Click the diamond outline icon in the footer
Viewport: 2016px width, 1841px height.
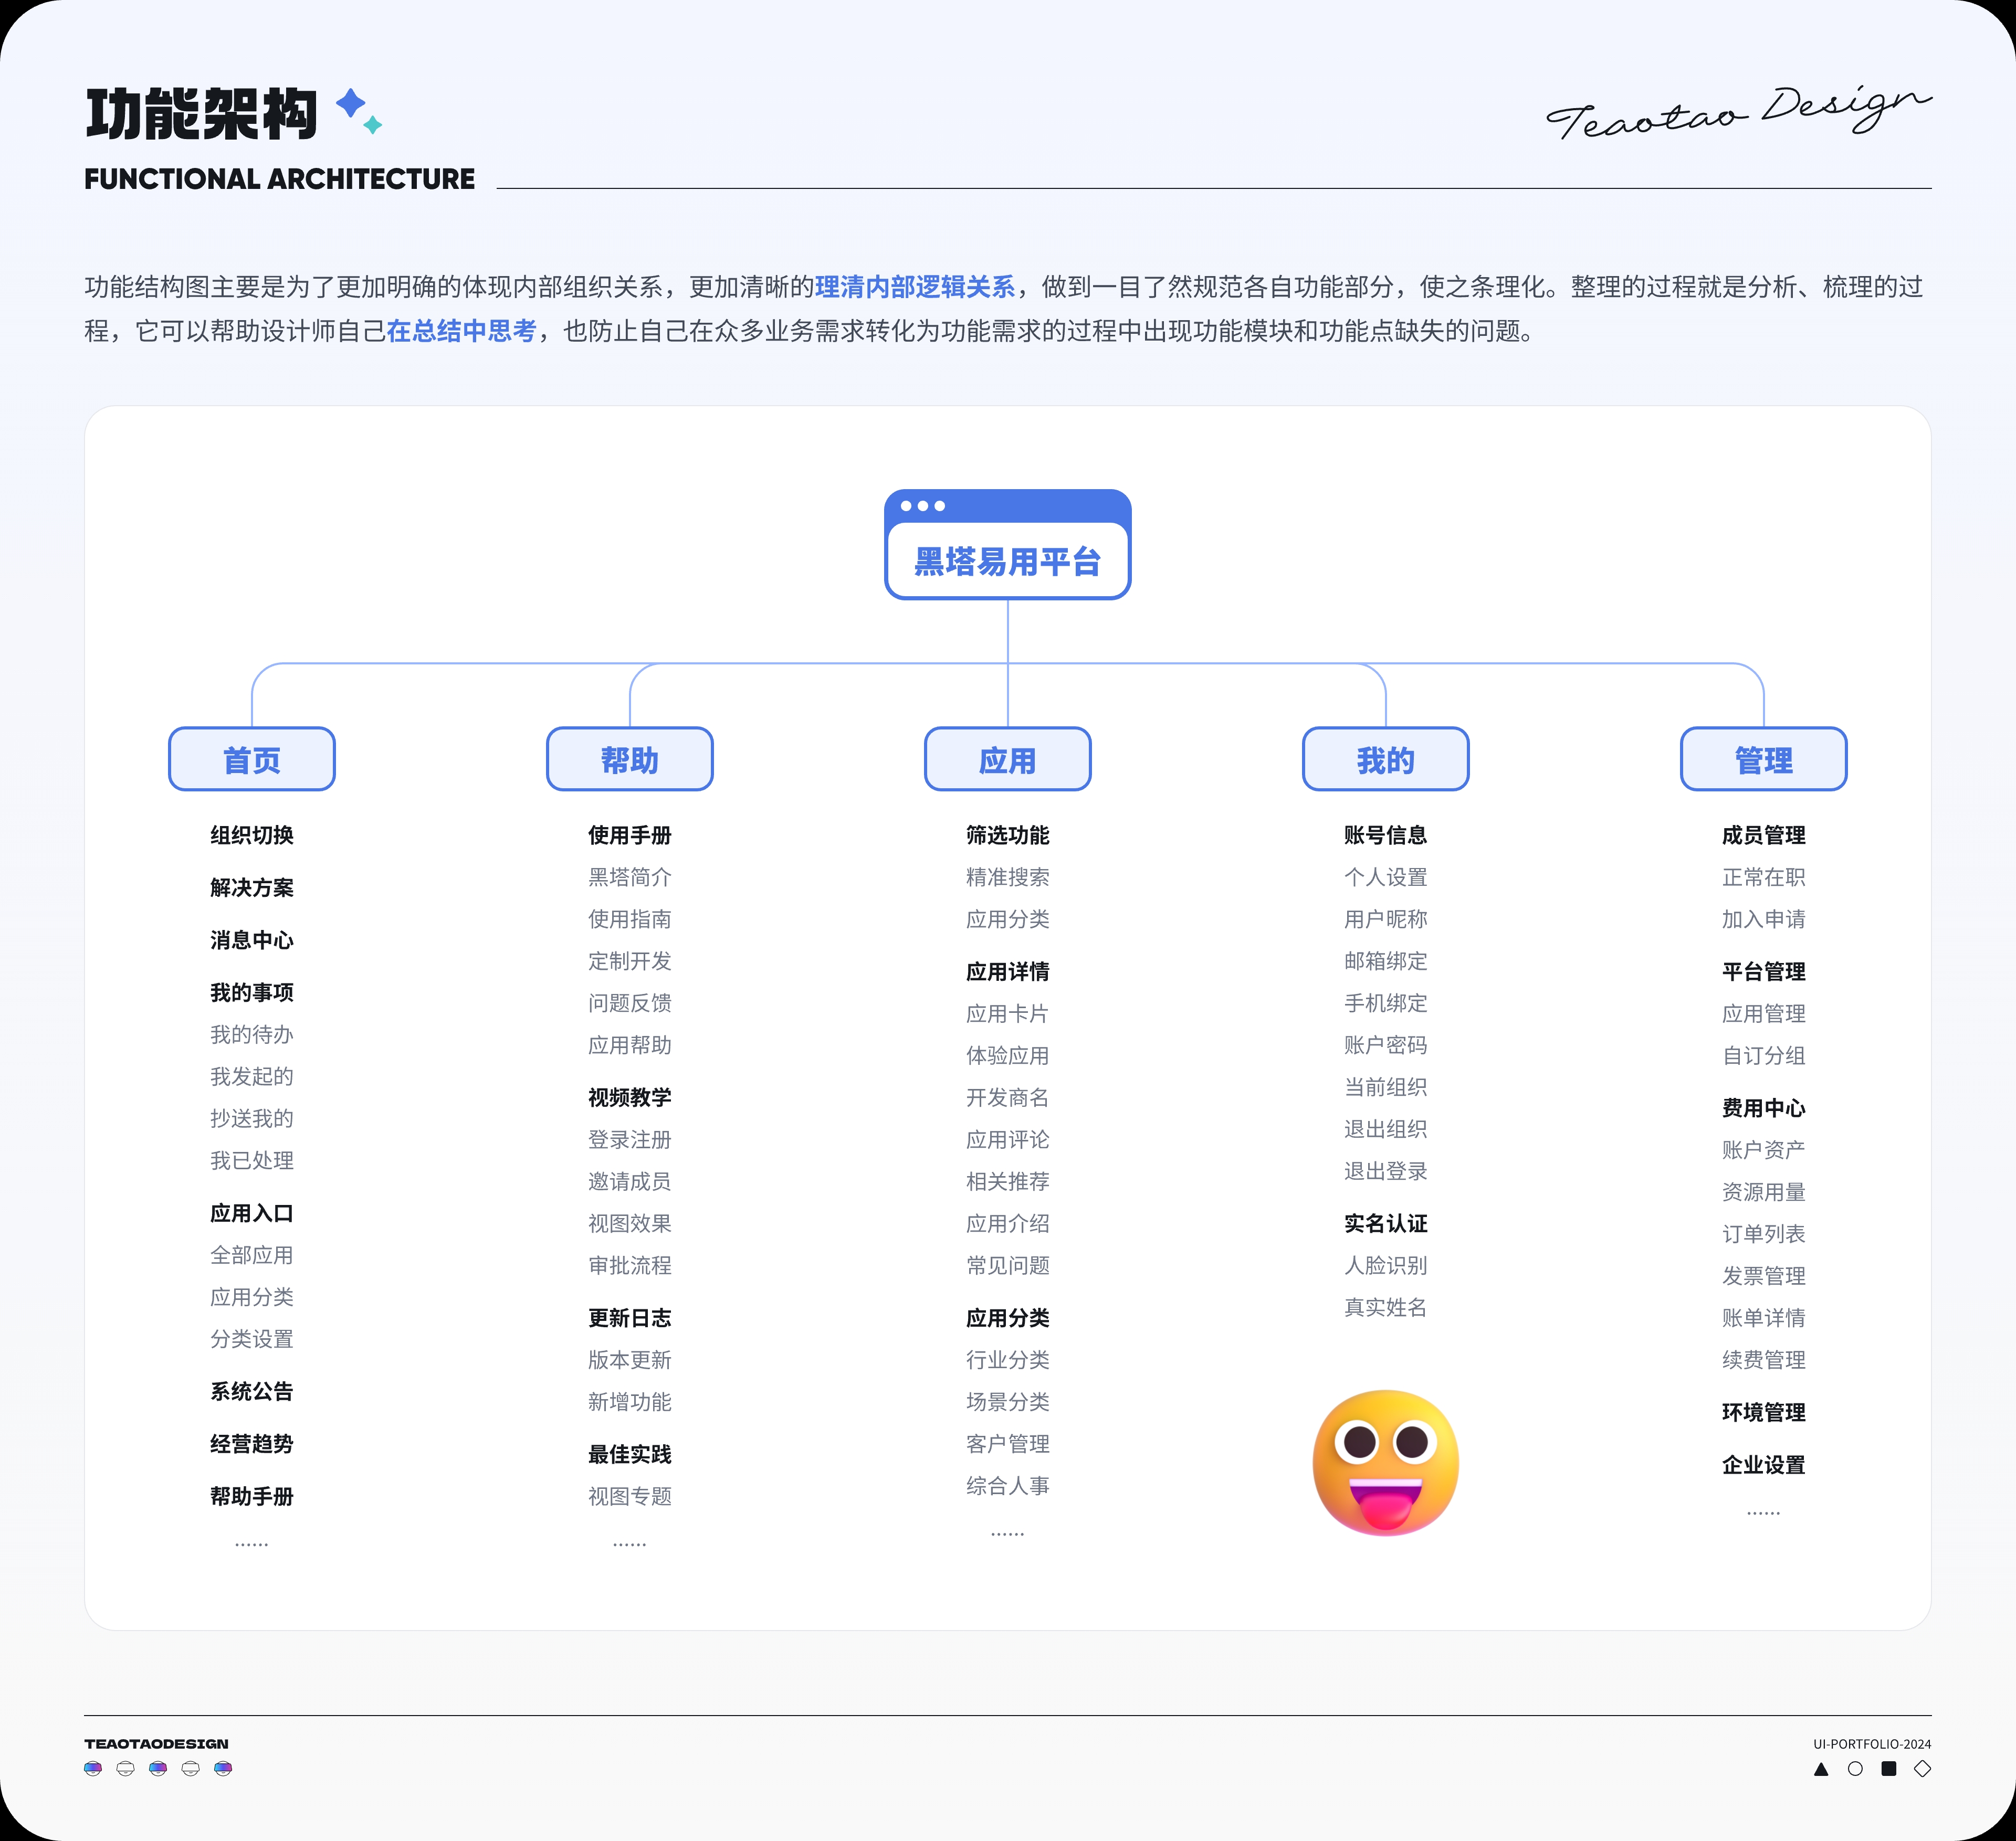pyautogui.click(x=1922, y=1769)
